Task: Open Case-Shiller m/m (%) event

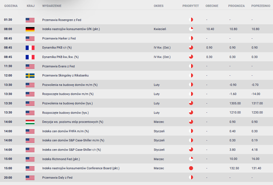Action: (x=73, y=140)
